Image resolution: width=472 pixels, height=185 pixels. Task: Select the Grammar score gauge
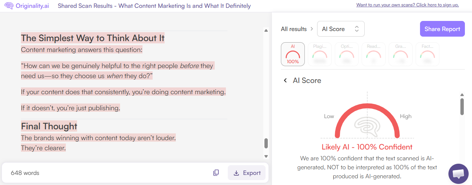point(401,54)
